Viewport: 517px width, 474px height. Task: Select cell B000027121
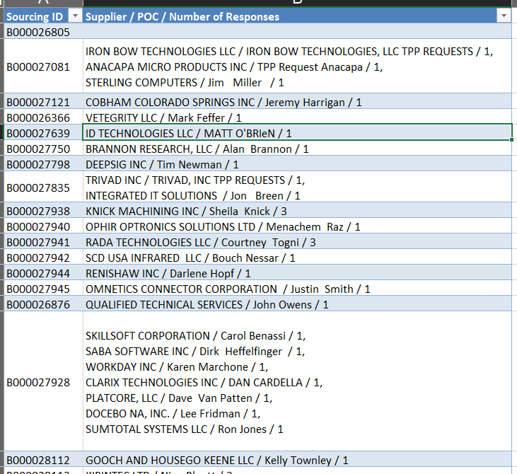(x=43, y=101)
